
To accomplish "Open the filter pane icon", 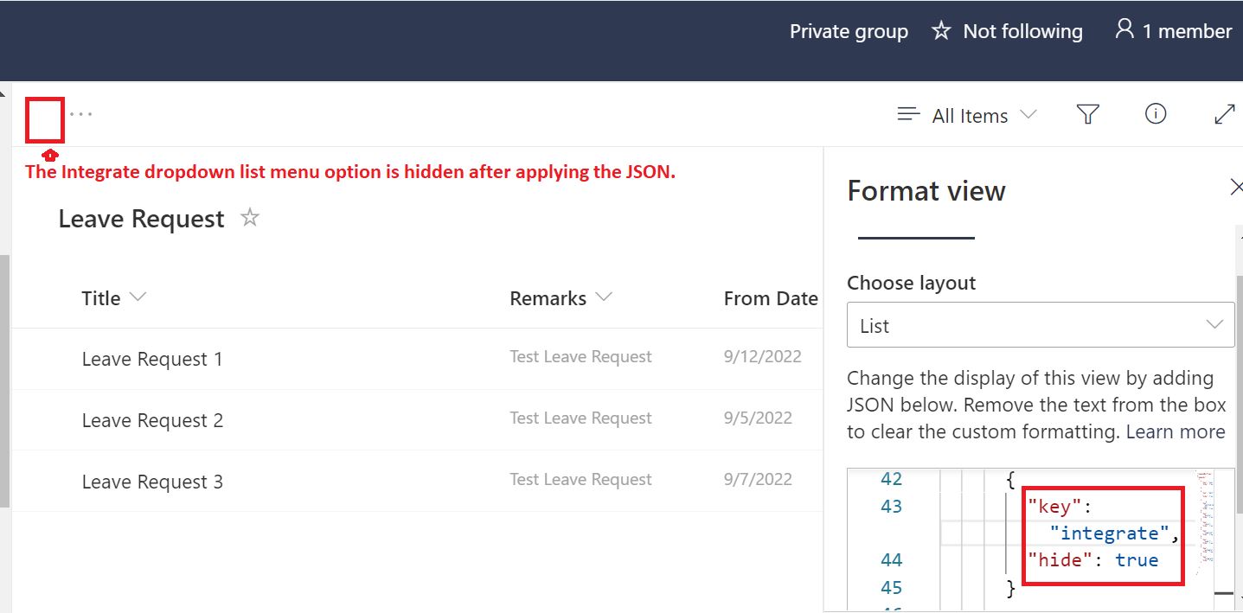I will click(x=1088, y=114).
